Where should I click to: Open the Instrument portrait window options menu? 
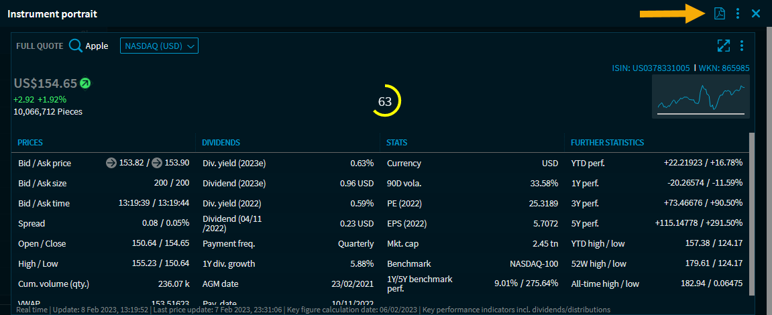click(x=738, y=13)
